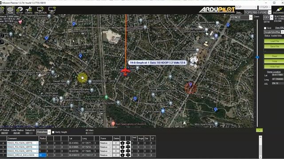Click the DISCONNECT plug icon
284x159 pixels.
coord(280,10)
